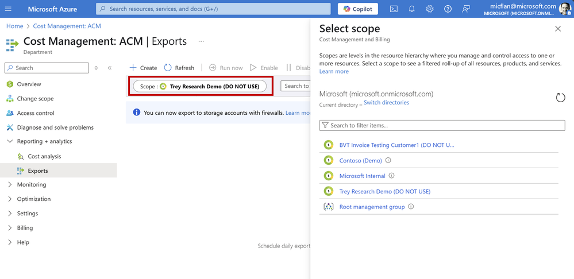Click Microsoft Azure logo text
The height and width of the screenshot is (279, 574).
(52, 9)
